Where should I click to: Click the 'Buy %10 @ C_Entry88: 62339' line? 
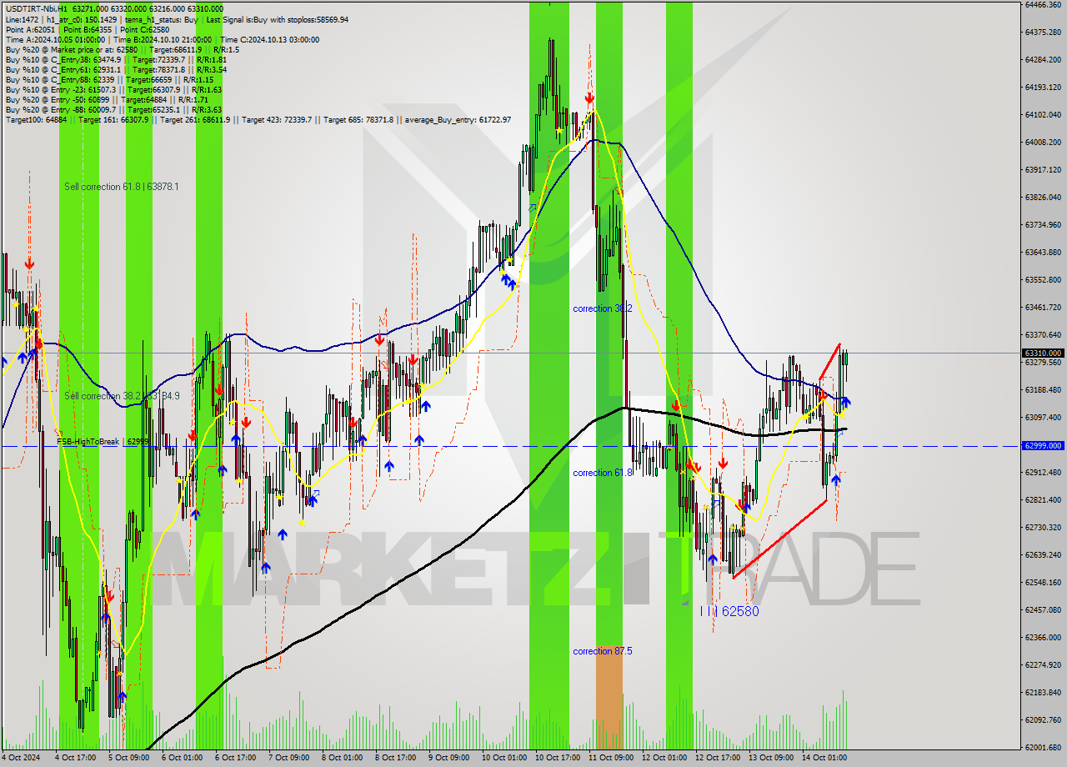[x=109, y=79]
